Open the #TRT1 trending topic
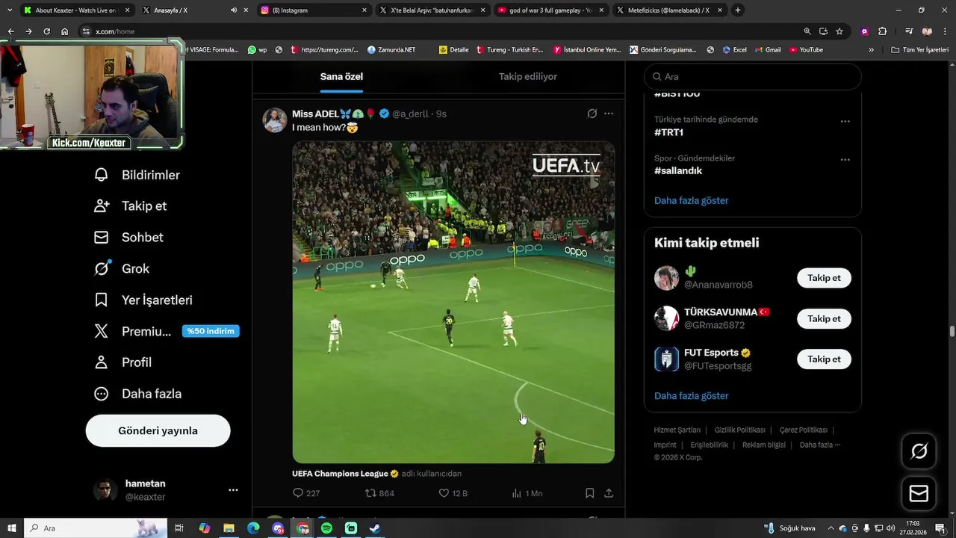The width and height of the screenshot is (956, 538). click(x=668, y=132)
